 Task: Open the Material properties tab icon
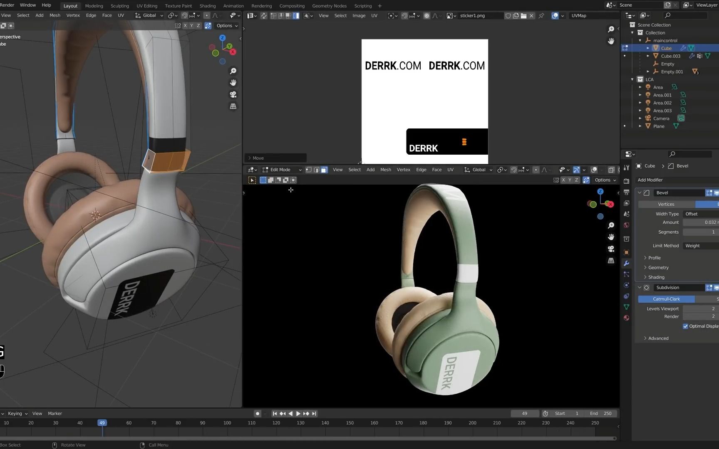[626, 318]
